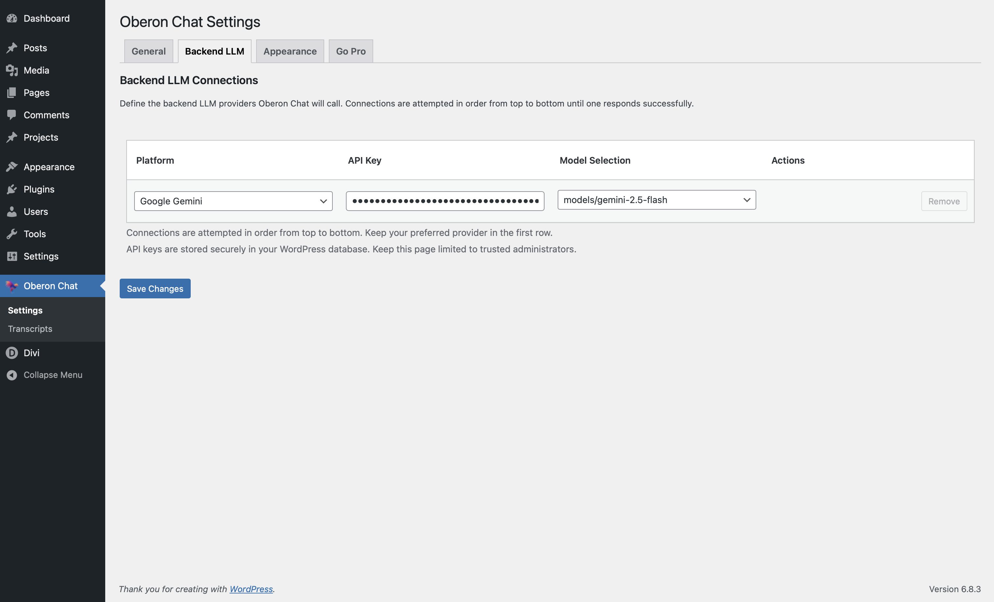994x602 pixels.
Task: Open Comments via the speech bubble icon
Action: point(12,115)
